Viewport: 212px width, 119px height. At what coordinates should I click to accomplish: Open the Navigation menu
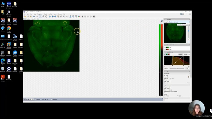pos(40,14)
